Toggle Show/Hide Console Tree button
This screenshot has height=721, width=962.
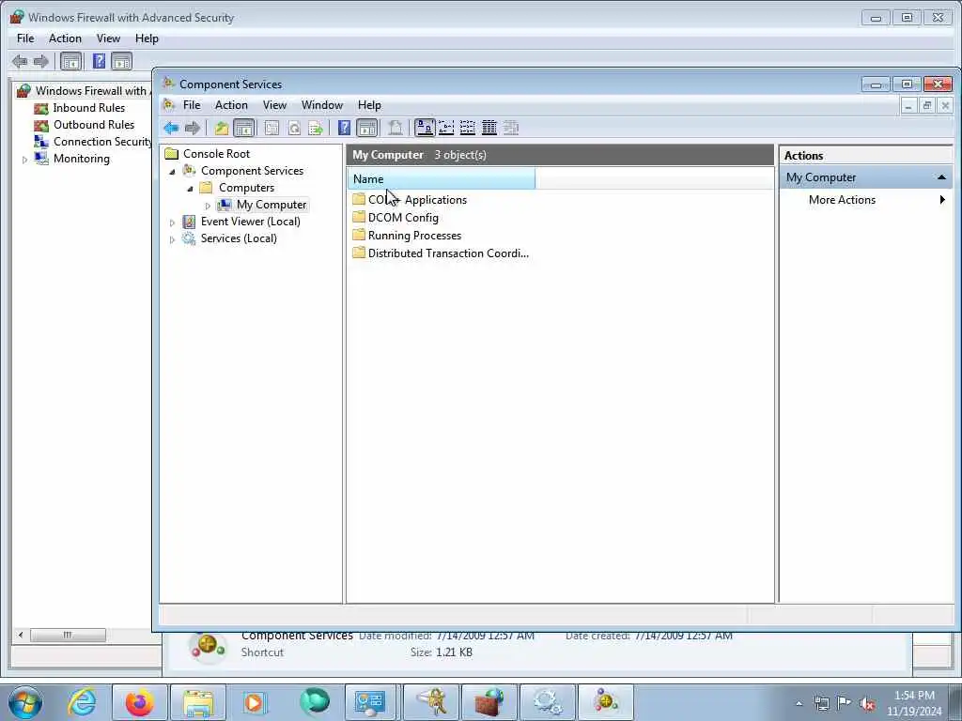[243, 128]
